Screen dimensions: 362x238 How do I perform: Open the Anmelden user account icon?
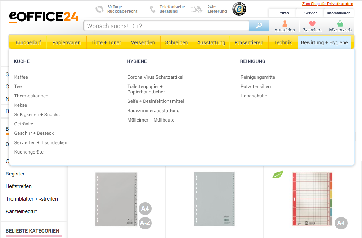(x=285, y=24)
